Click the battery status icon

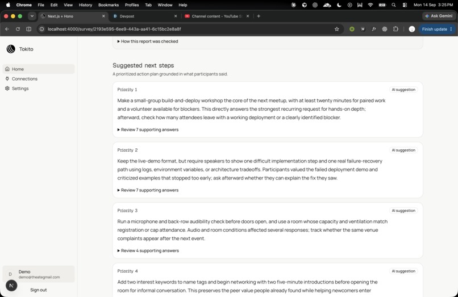382,5
